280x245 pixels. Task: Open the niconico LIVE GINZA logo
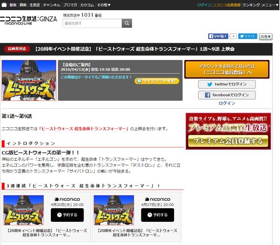point(28,20)
